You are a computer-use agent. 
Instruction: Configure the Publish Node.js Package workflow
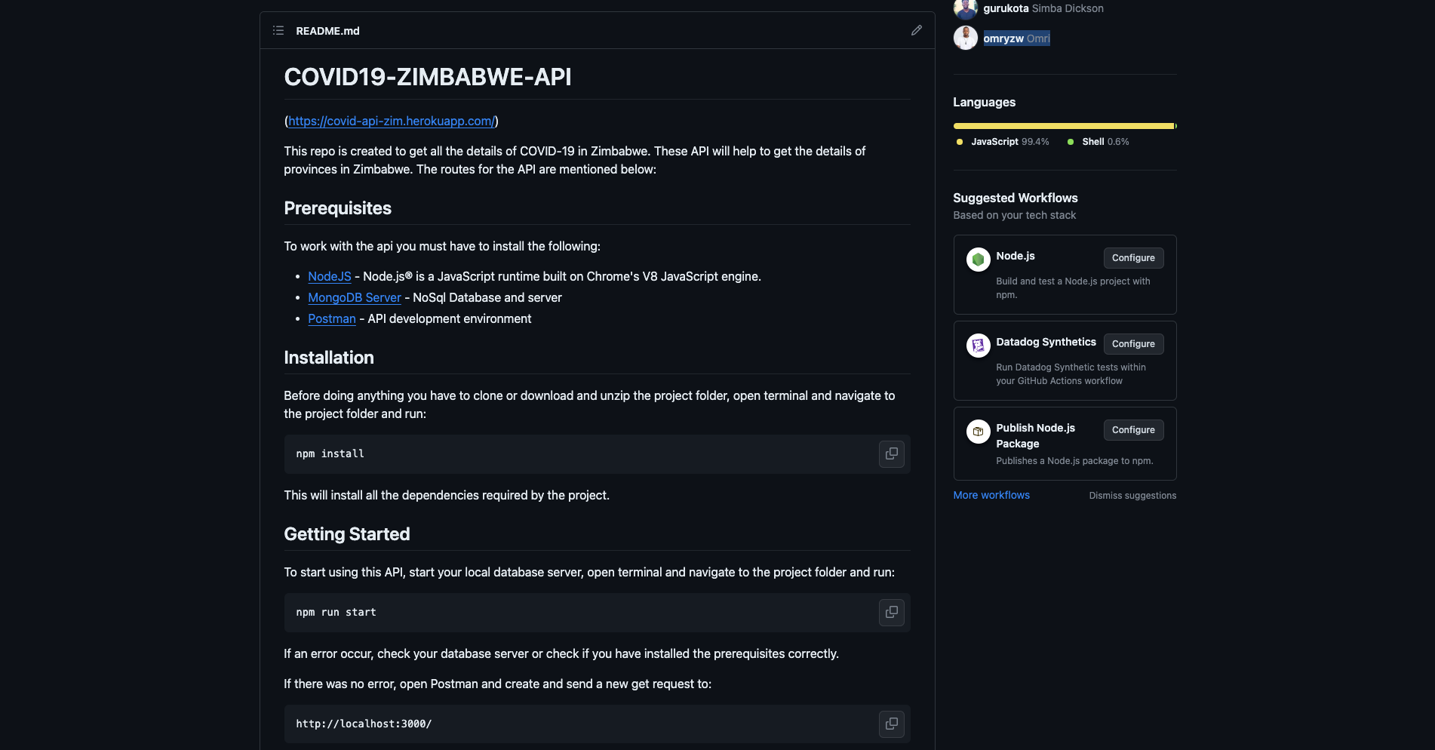pyautogui.click(x=1133, y=430)
